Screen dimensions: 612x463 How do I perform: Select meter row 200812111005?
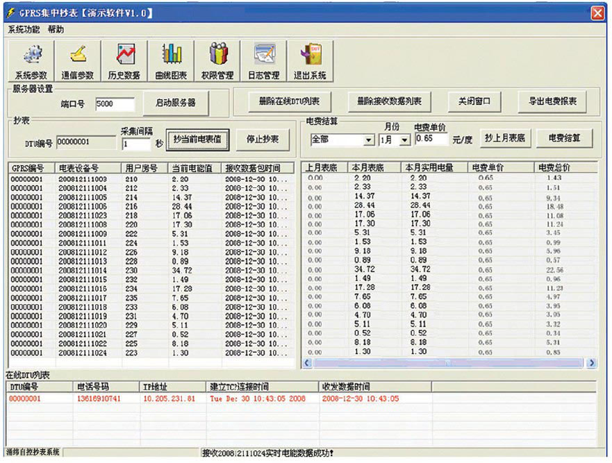tap(151, 197)
